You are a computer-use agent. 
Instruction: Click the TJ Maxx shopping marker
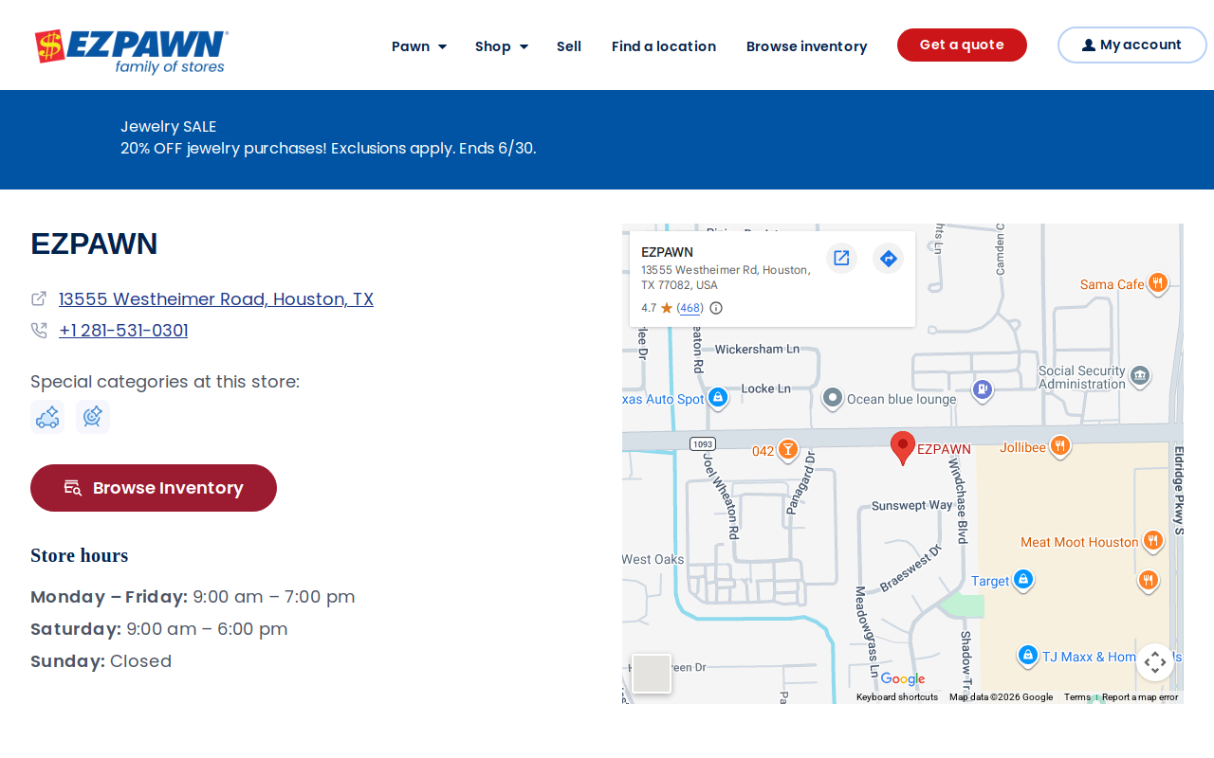[1027, 656]
